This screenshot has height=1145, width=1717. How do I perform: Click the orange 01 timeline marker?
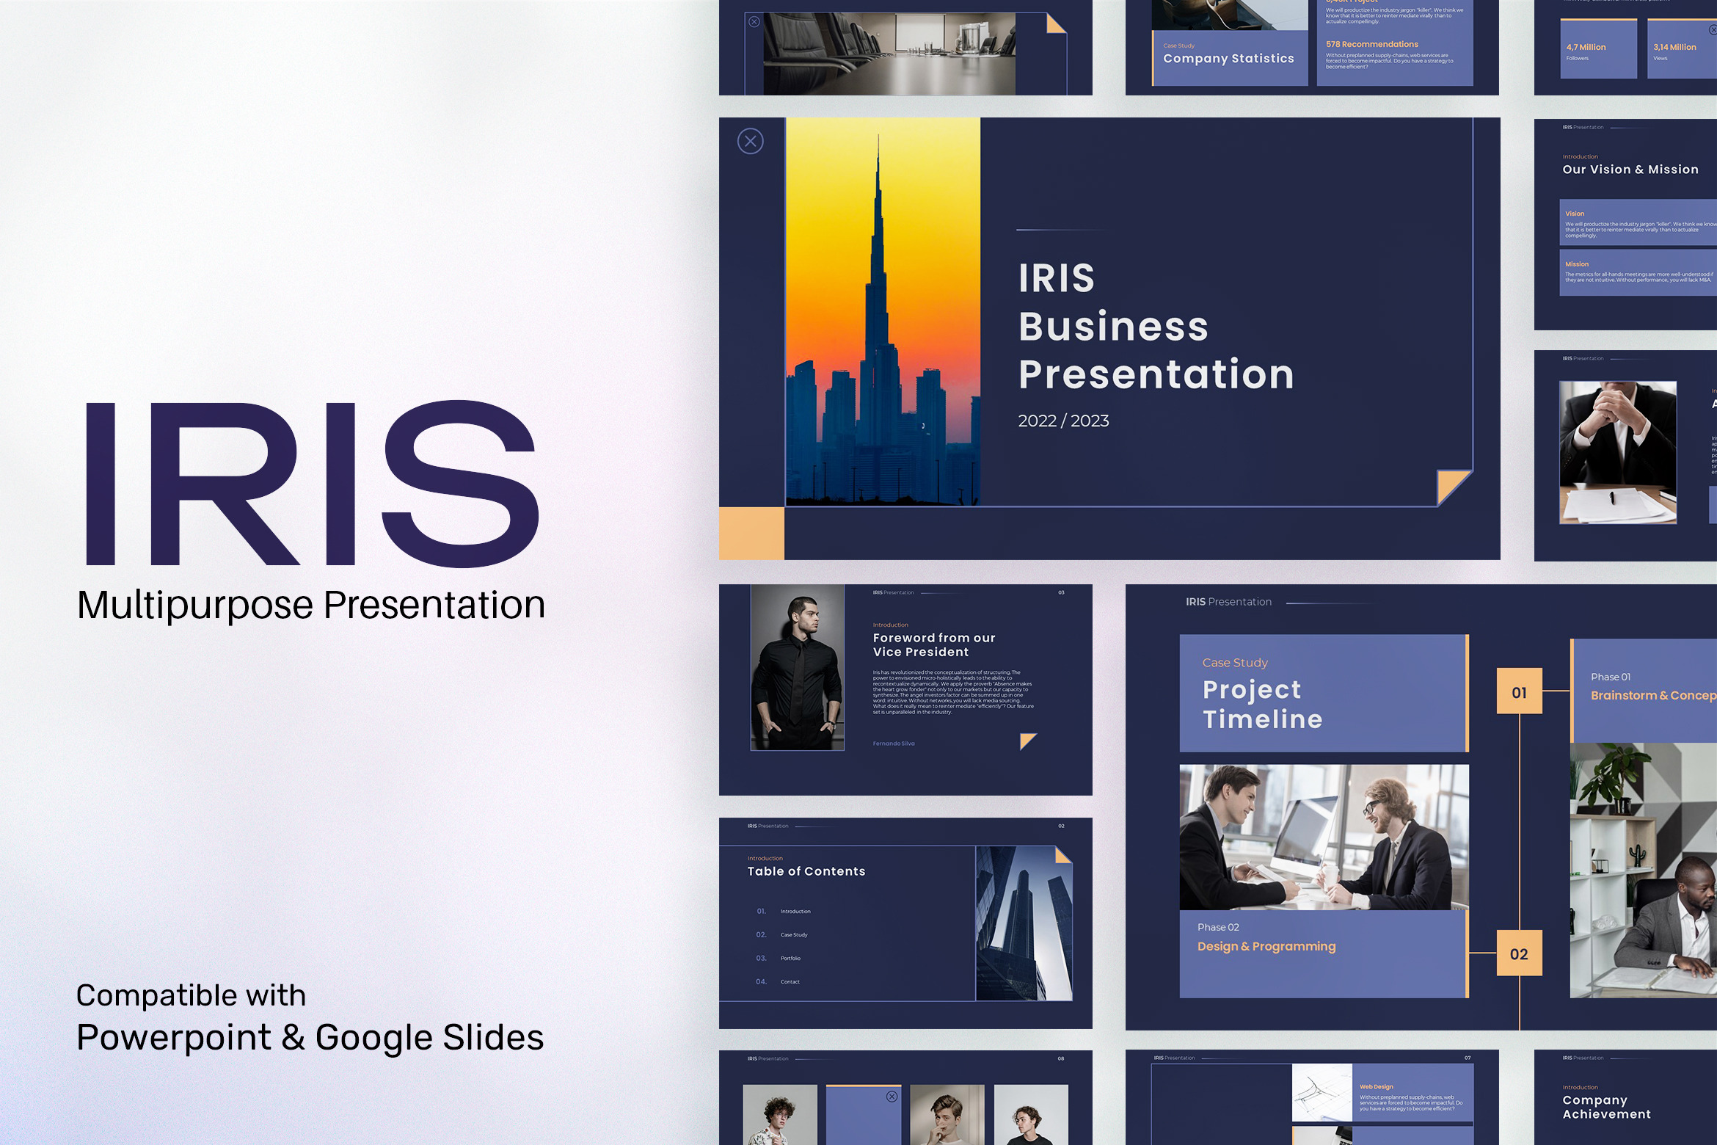pyautogui.click(x=1519, y=691)
